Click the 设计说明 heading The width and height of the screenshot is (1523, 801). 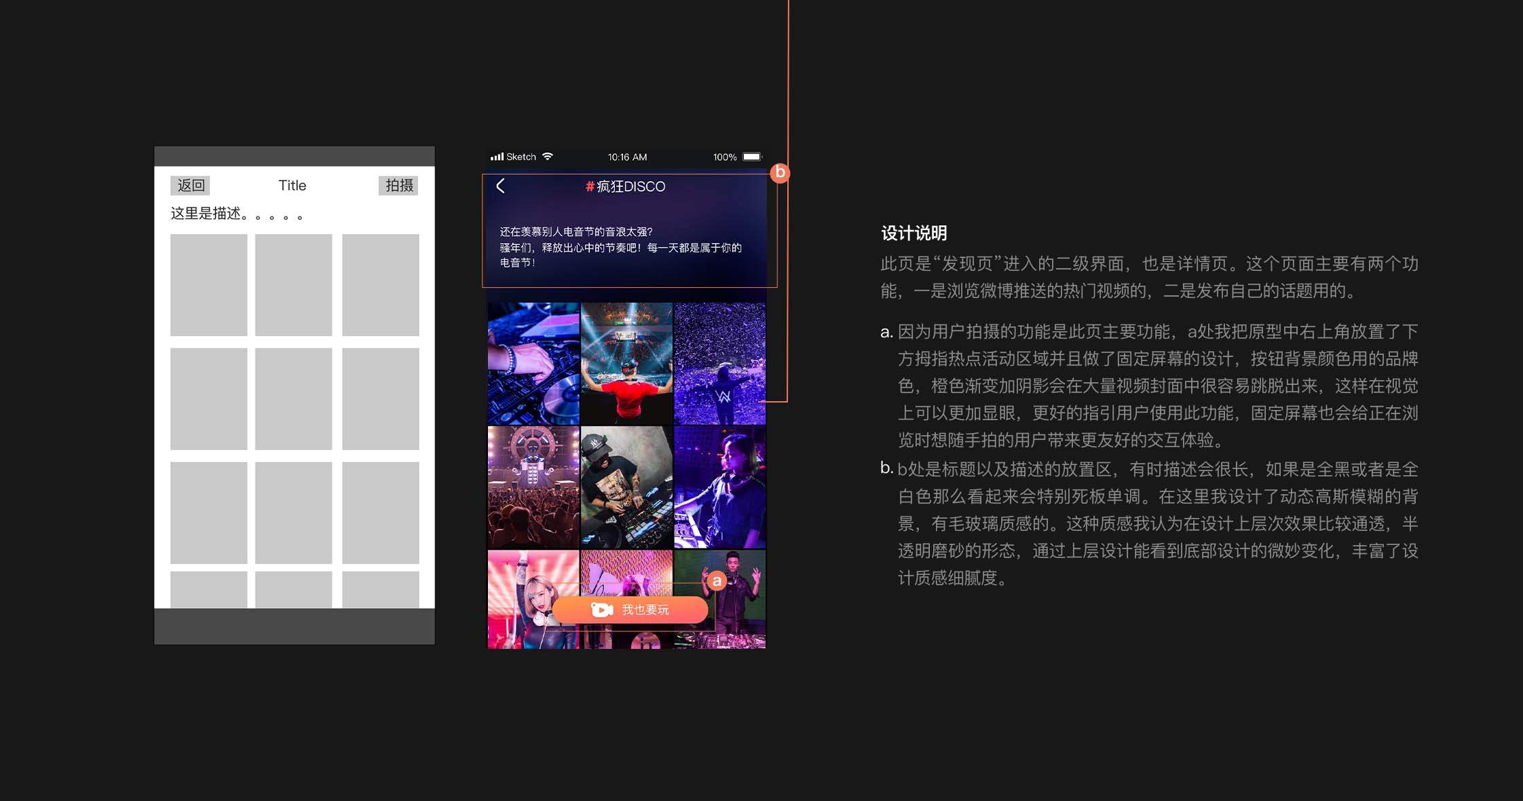(x=914, y=233)
